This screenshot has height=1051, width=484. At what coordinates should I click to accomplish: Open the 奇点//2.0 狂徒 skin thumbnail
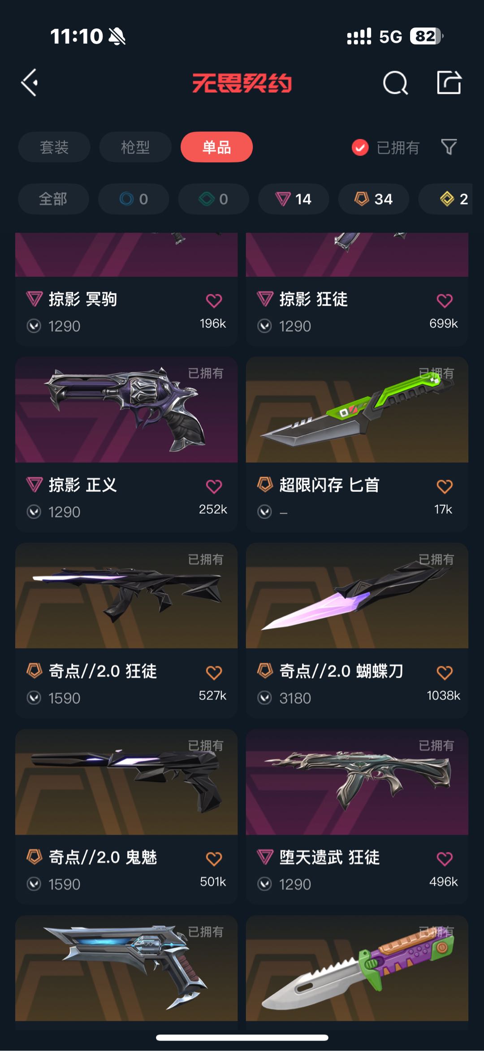126,596
